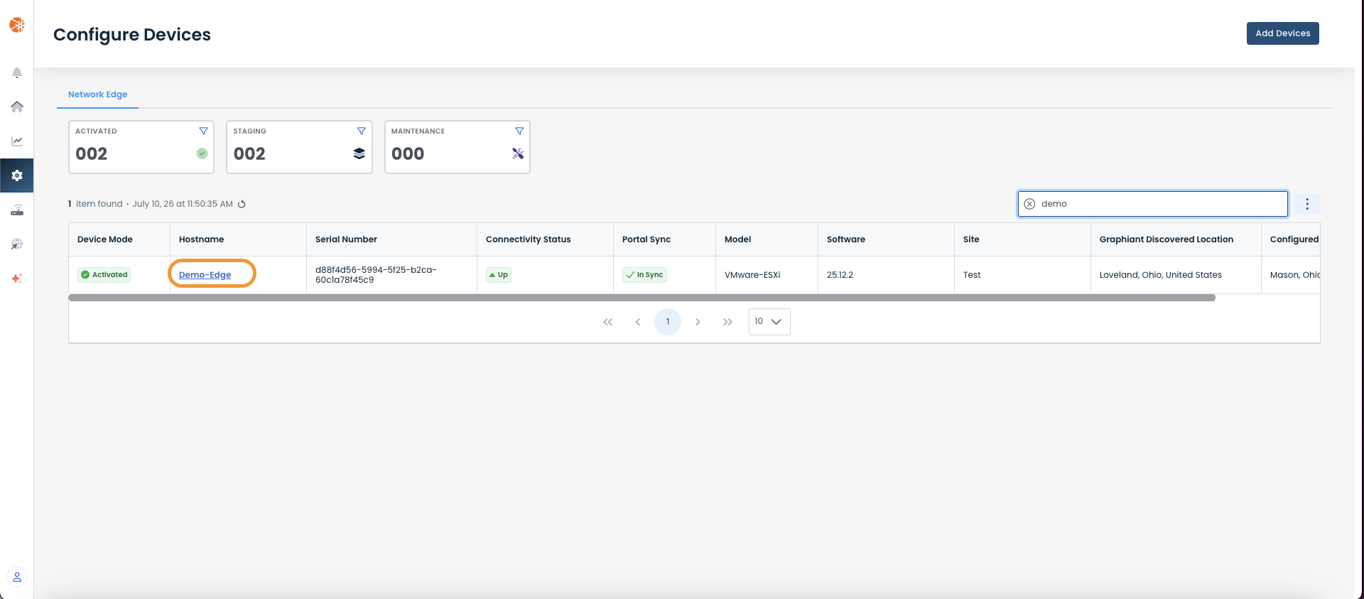Open the Demo-Edge hostname link

tap(205, 275)
